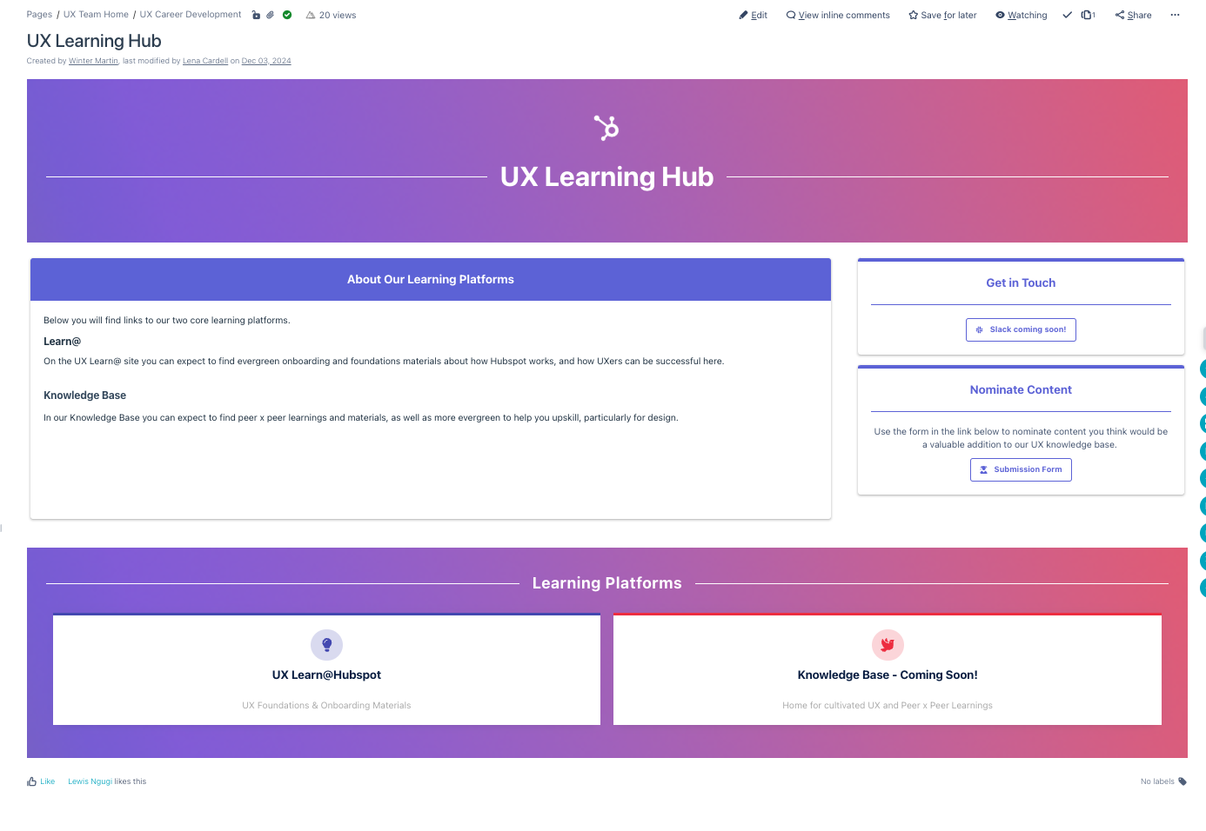Click the lightbulb icon on Learn@Hubspot card
1206x831 pixels.
pyautogui.click(x=326, y=645)
